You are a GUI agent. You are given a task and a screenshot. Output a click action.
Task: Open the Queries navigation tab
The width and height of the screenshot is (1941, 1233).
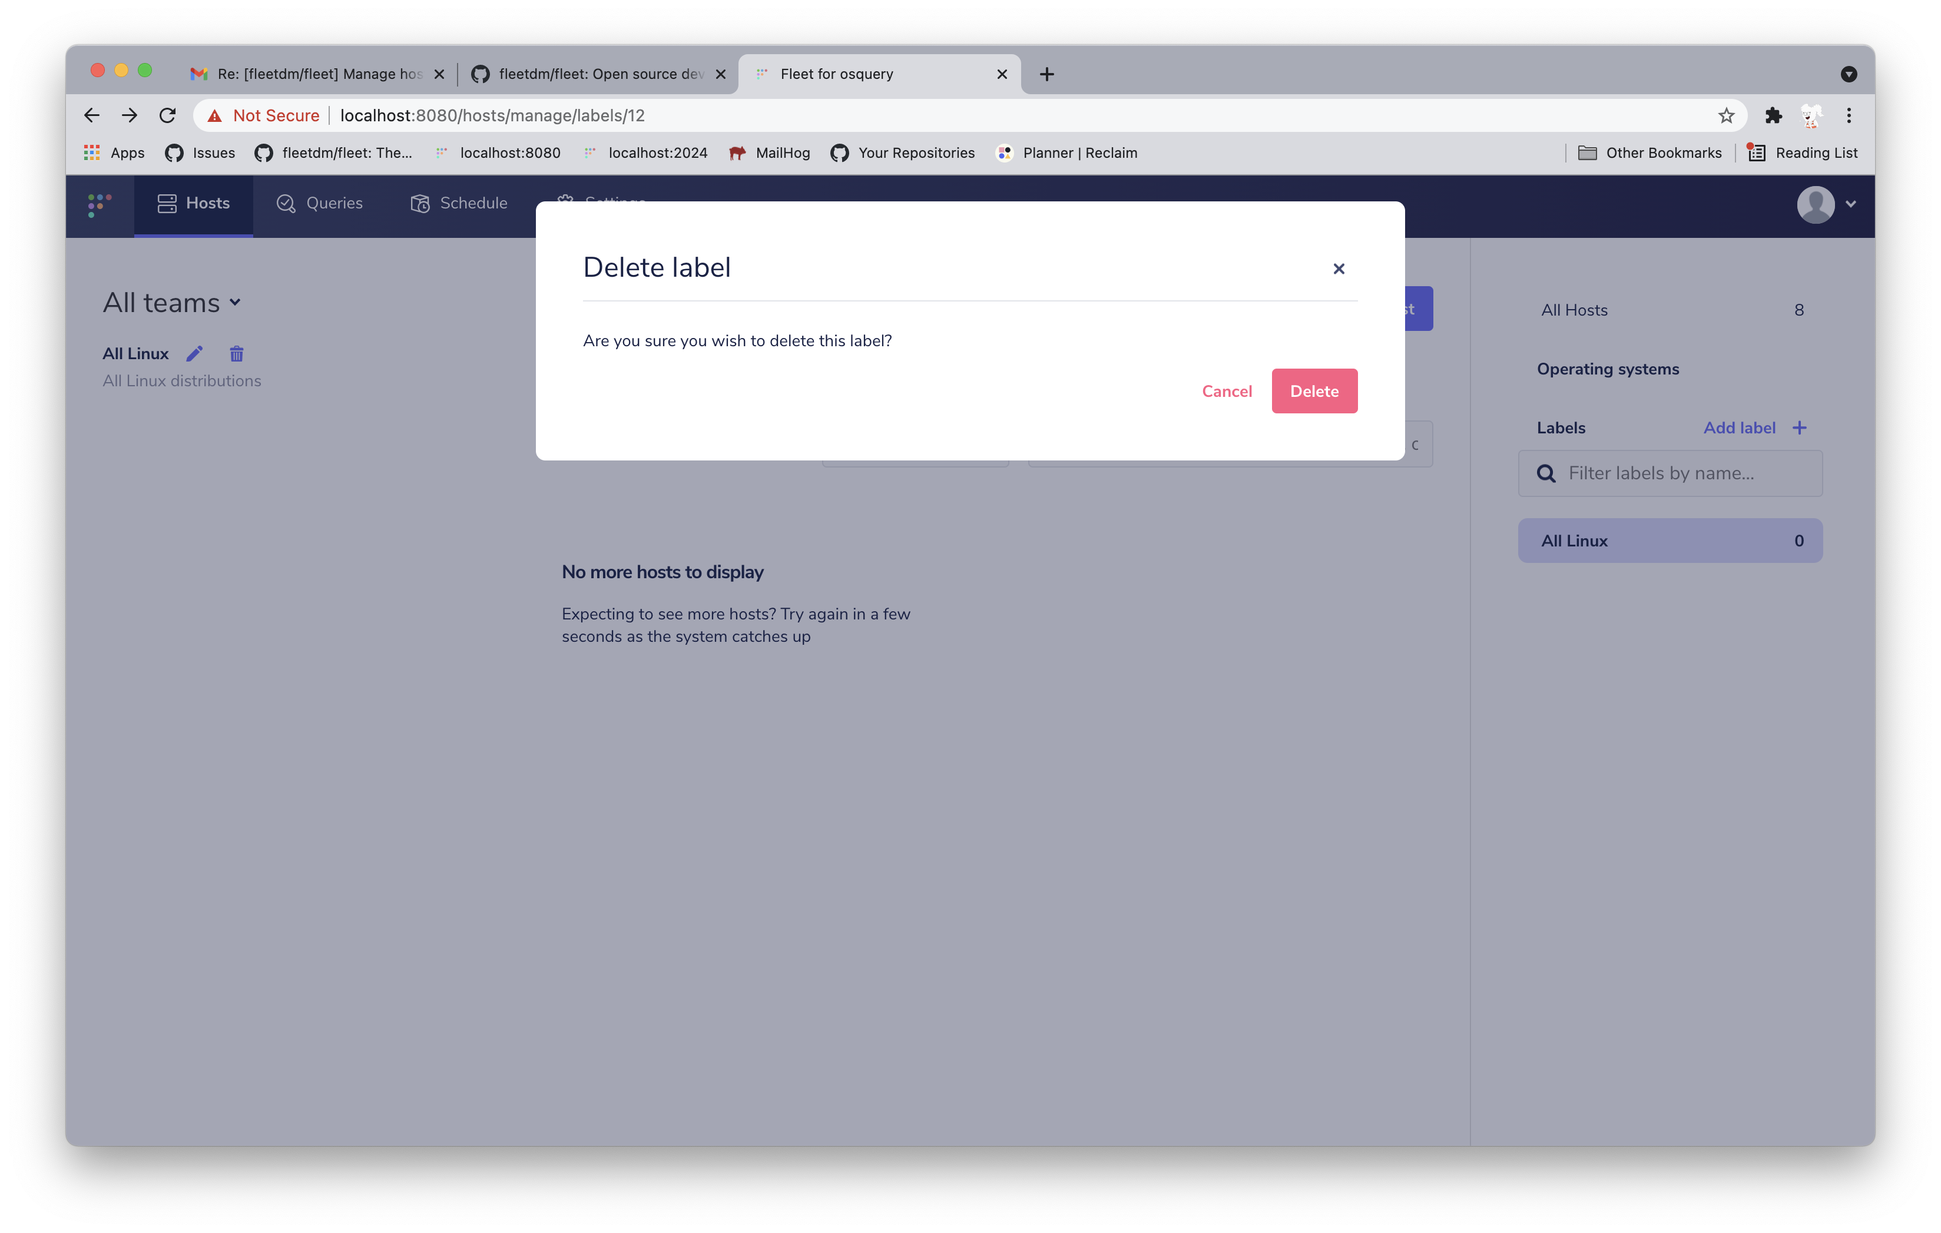point(320,203)
